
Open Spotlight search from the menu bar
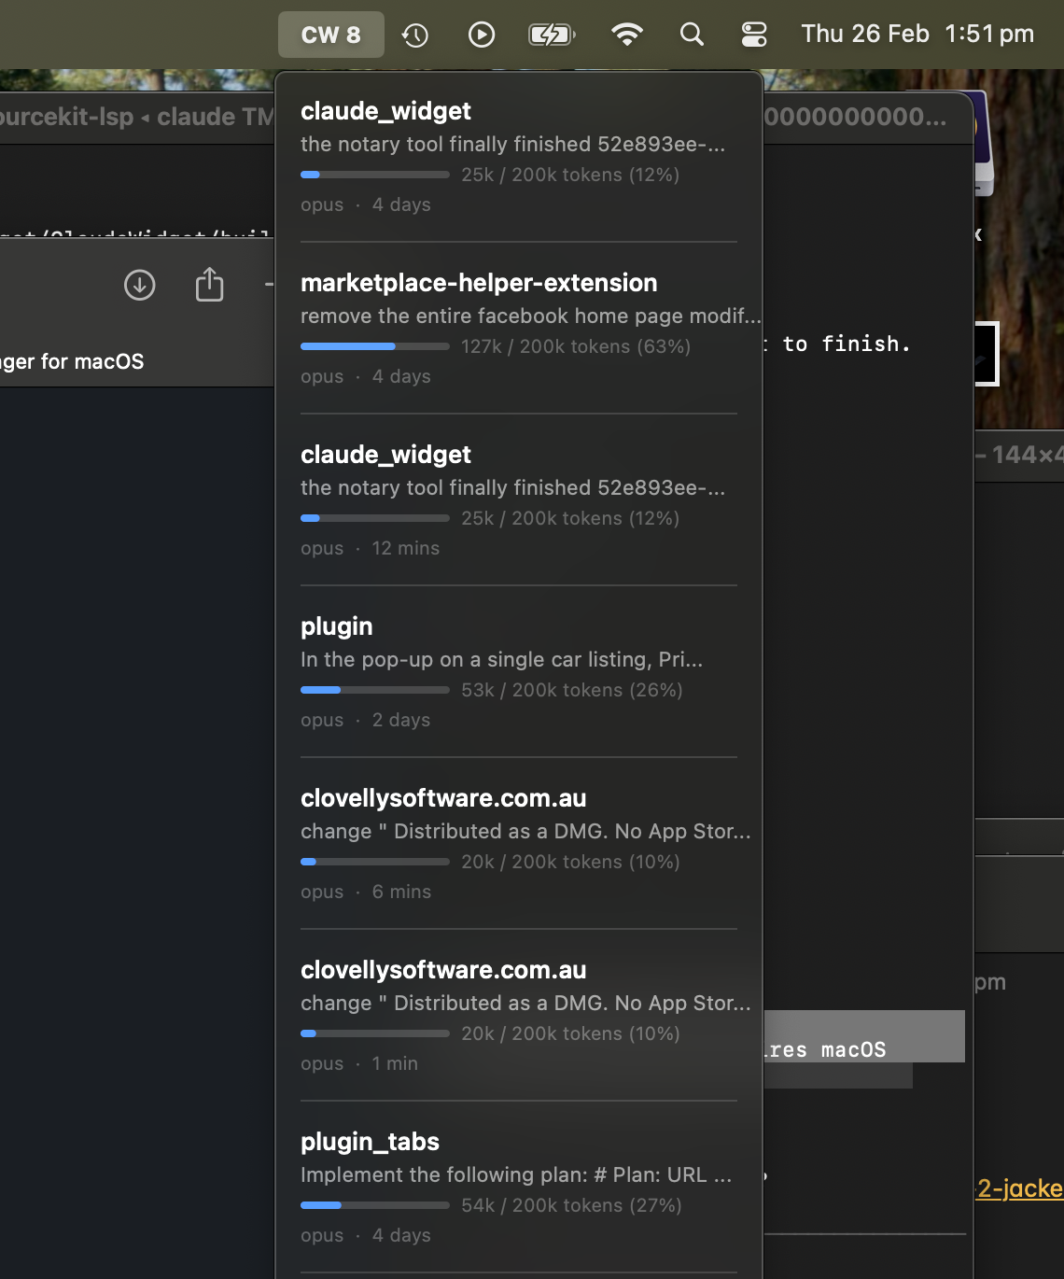pos(692,34)
